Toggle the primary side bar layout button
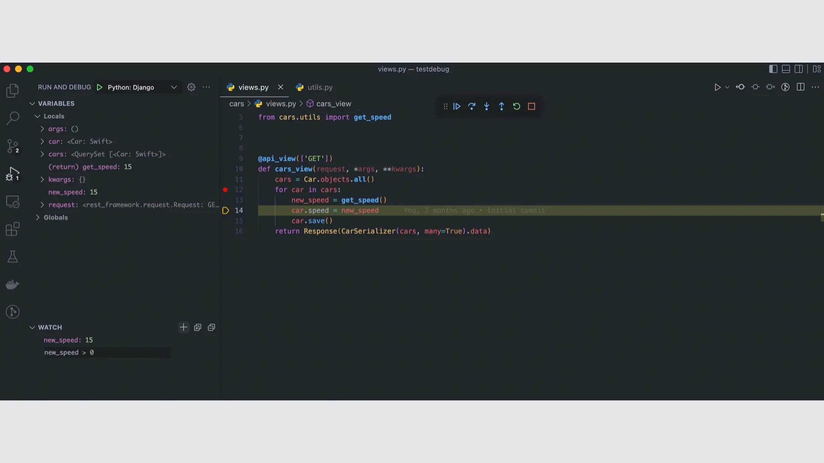The image size is (824, 463). coord(773,69)
